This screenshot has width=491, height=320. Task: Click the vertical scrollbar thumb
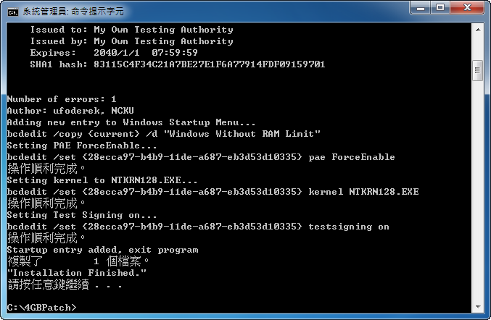pyautogui.click(x=478, y=70)
